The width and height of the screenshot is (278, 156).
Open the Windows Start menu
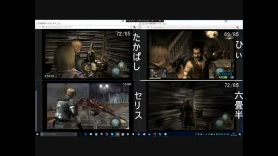(x=37, y=134)
